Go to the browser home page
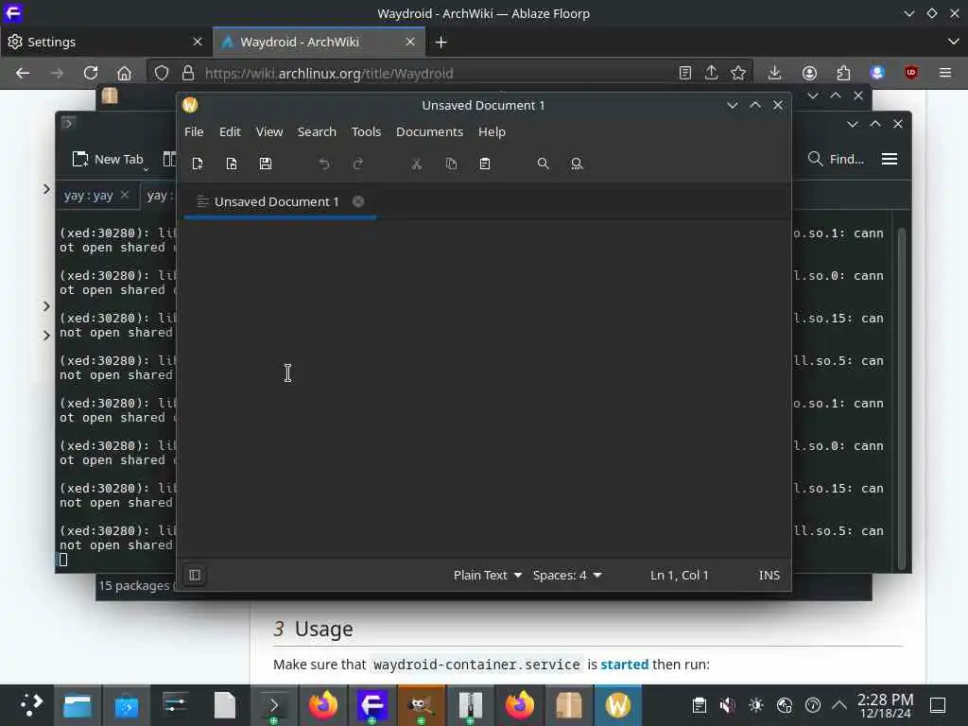The image size is (968, 726). [124, 73]
